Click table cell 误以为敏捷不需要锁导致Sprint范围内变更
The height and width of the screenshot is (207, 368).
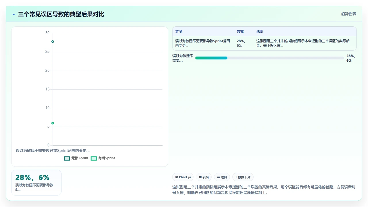tap(203, 43)
